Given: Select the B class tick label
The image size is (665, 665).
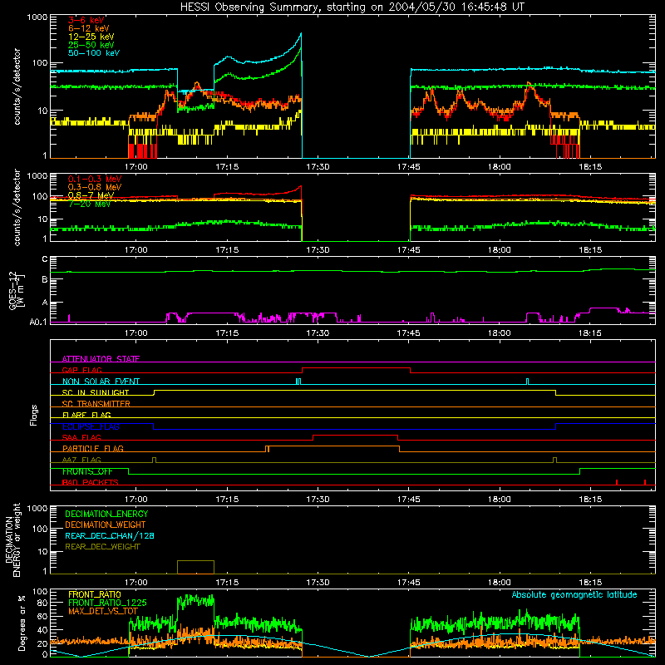Looking at the screenshot, I should click(x=45, y=280).
